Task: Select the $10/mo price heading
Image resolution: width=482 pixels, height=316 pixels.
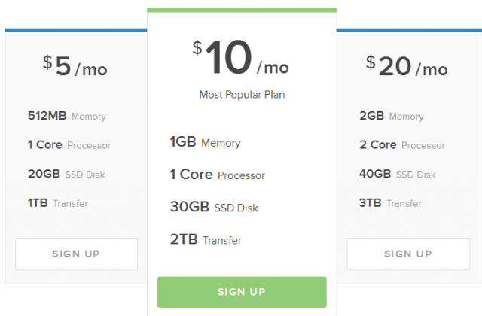Action: tap(241, 59)
